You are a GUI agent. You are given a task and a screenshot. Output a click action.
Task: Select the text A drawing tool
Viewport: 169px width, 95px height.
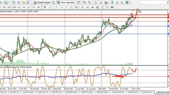(83, 7)
